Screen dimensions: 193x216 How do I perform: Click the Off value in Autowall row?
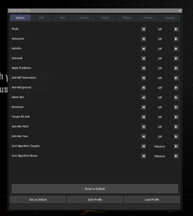point(160,59)
